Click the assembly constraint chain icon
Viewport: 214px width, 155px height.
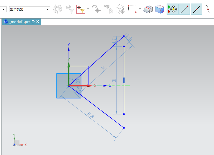coord(57,9)
